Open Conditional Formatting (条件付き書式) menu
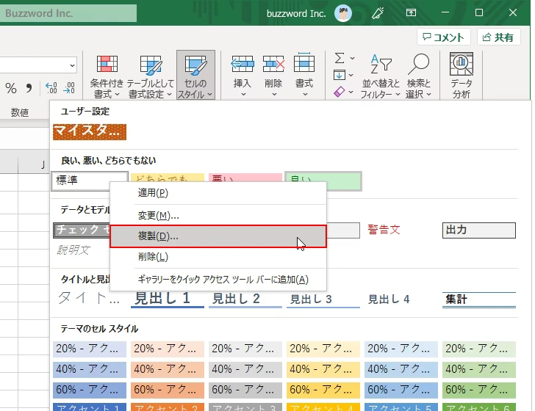The width and height of the screenshot is (535, 411). 107,76
